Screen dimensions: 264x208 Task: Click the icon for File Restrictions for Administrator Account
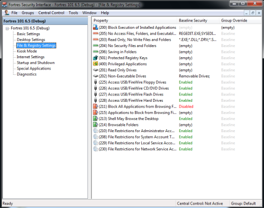pos(95,131)
